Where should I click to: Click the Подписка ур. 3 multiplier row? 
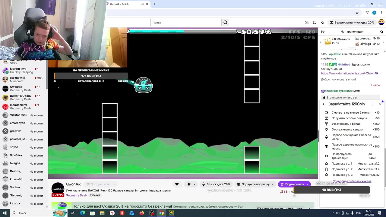(352, 175)
